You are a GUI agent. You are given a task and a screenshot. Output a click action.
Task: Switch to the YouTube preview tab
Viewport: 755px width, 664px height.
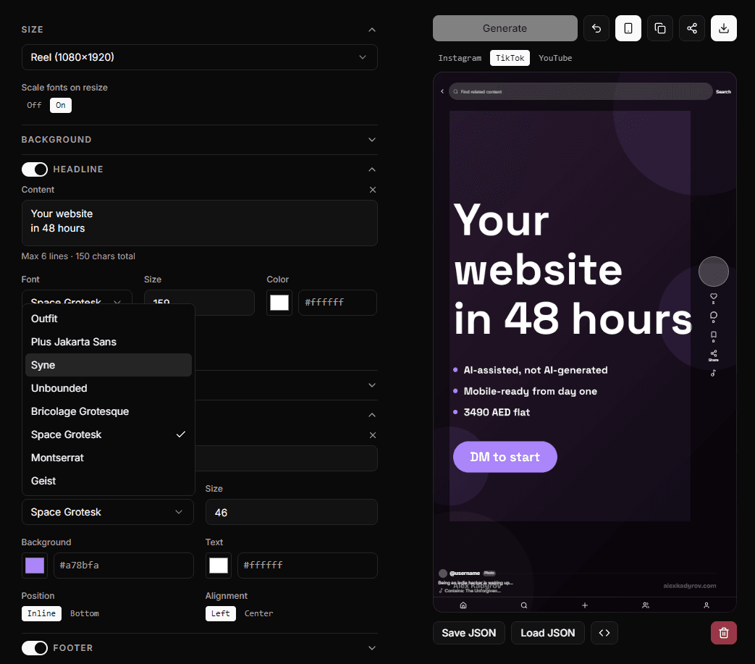click(x=555, y=58)
